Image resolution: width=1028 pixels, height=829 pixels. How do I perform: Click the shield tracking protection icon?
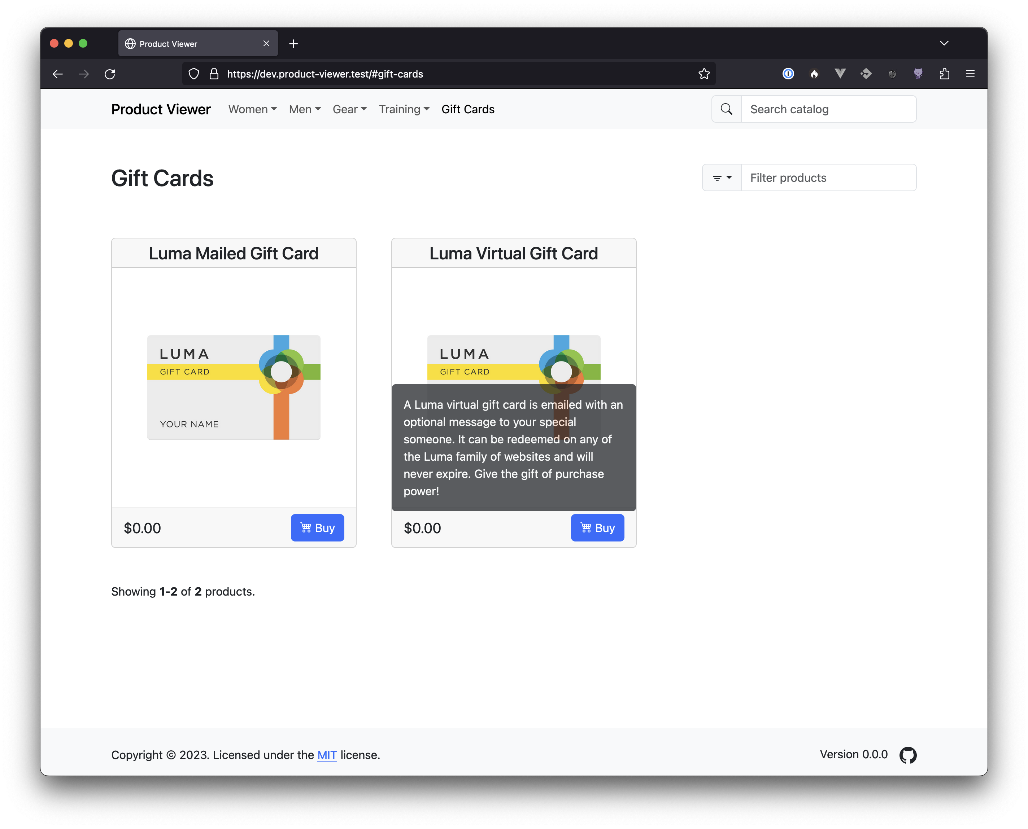point(193,74)
